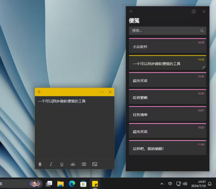Toggle italic formatting in the note toolbar
The height and width of the screenshot is (189, 216).
pos(51,164)
